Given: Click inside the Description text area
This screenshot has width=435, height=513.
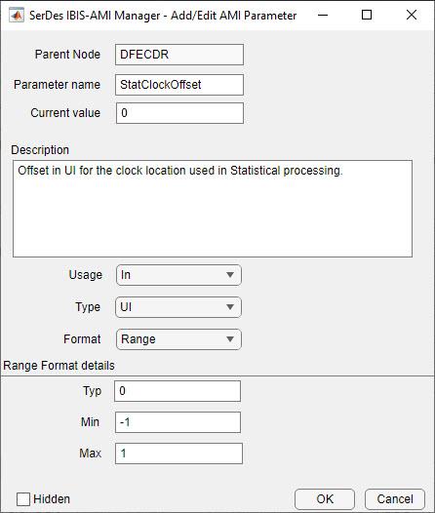Looking at the screenshot, I should pyautogui.click(x=213, y=209).
